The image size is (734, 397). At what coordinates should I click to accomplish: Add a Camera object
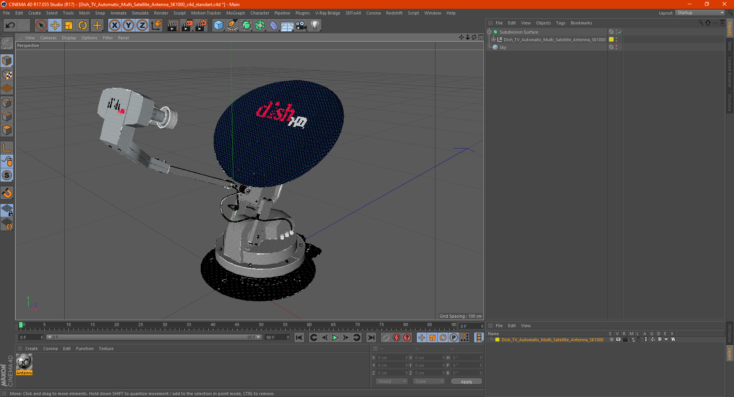[301, 26]
